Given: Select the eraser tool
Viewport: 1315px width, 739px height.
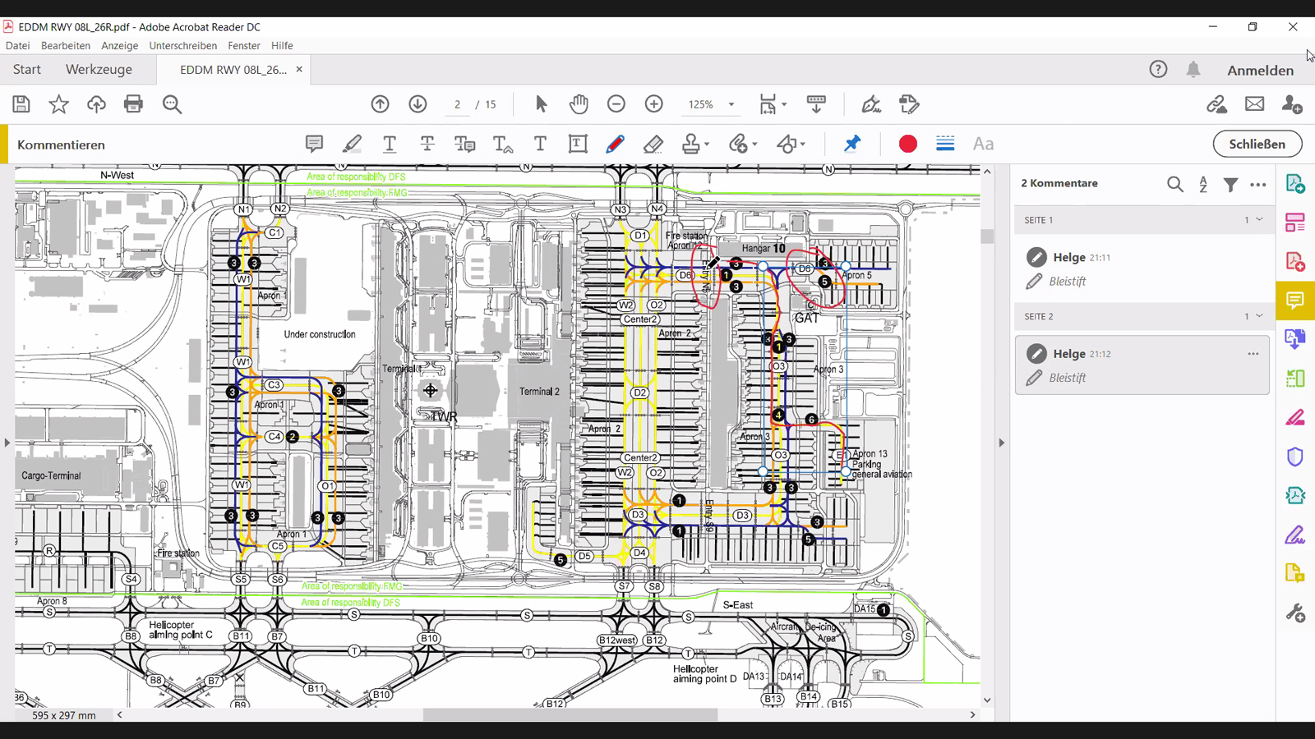Looking at the screenshot, I should click(653, 145).
